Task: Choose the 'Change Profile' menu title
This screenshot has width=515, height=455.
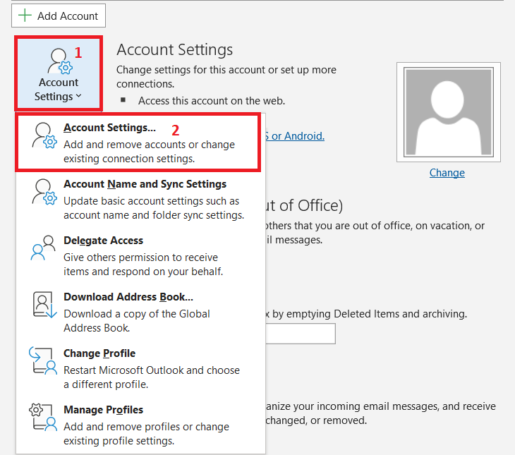Action: tap(99, 353)
